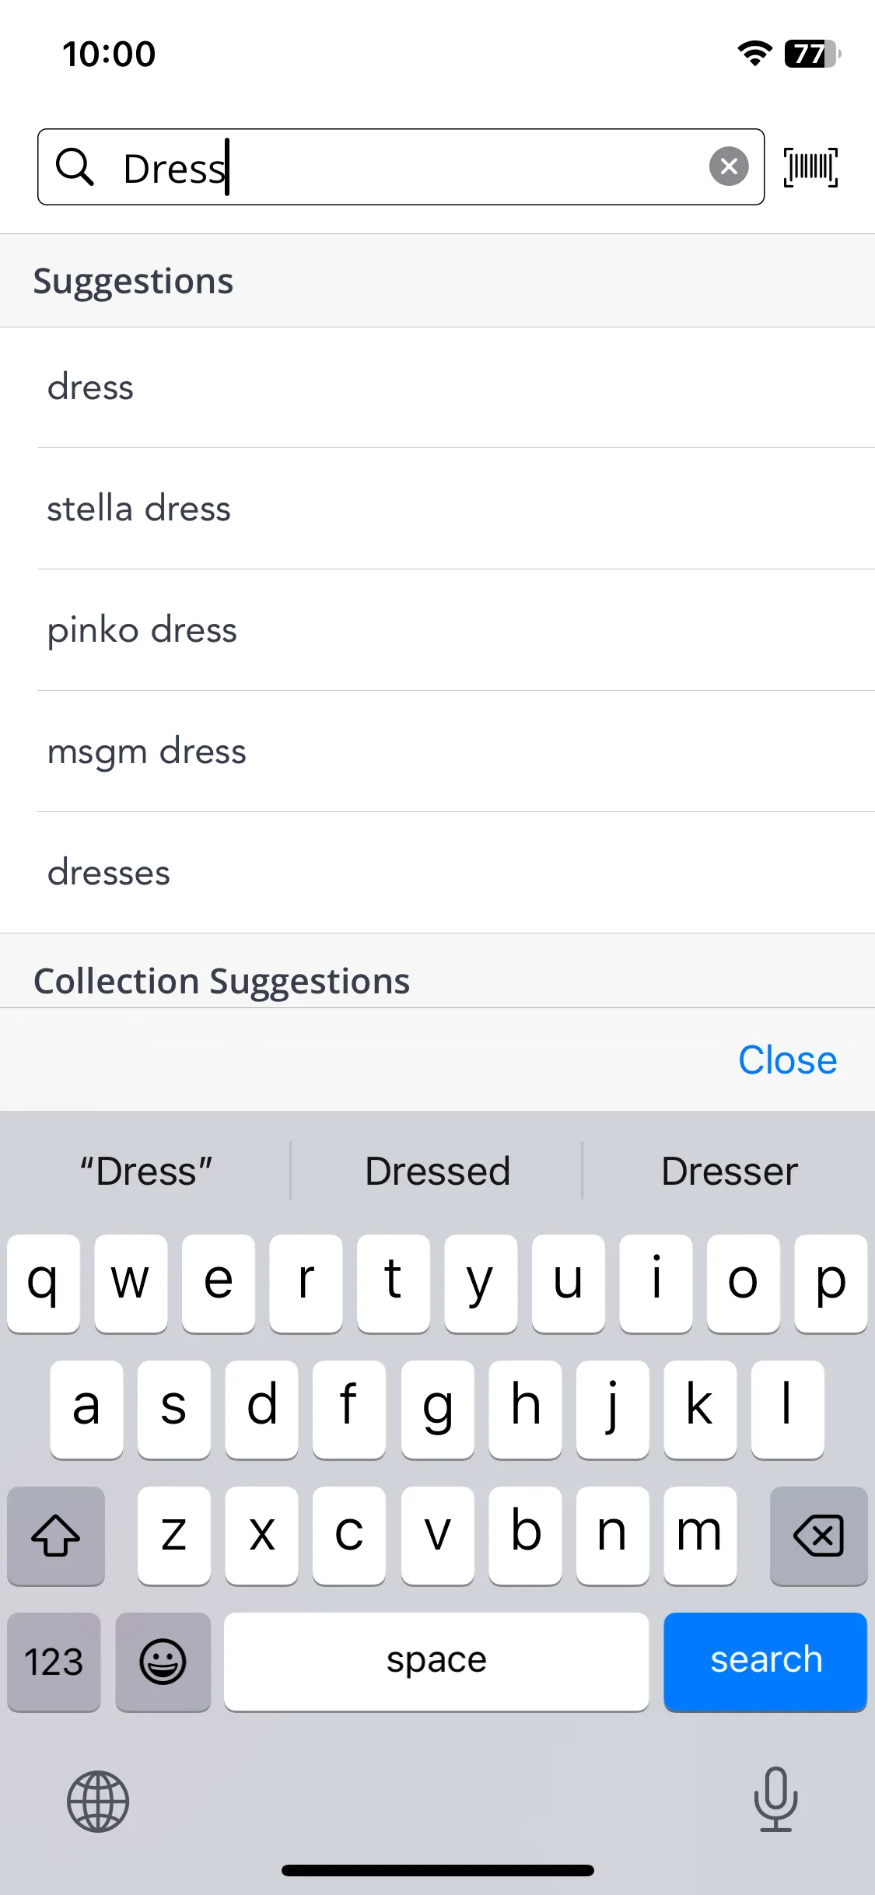Switch to the 123 numeric keyboard

click(x=54, y=1662)
